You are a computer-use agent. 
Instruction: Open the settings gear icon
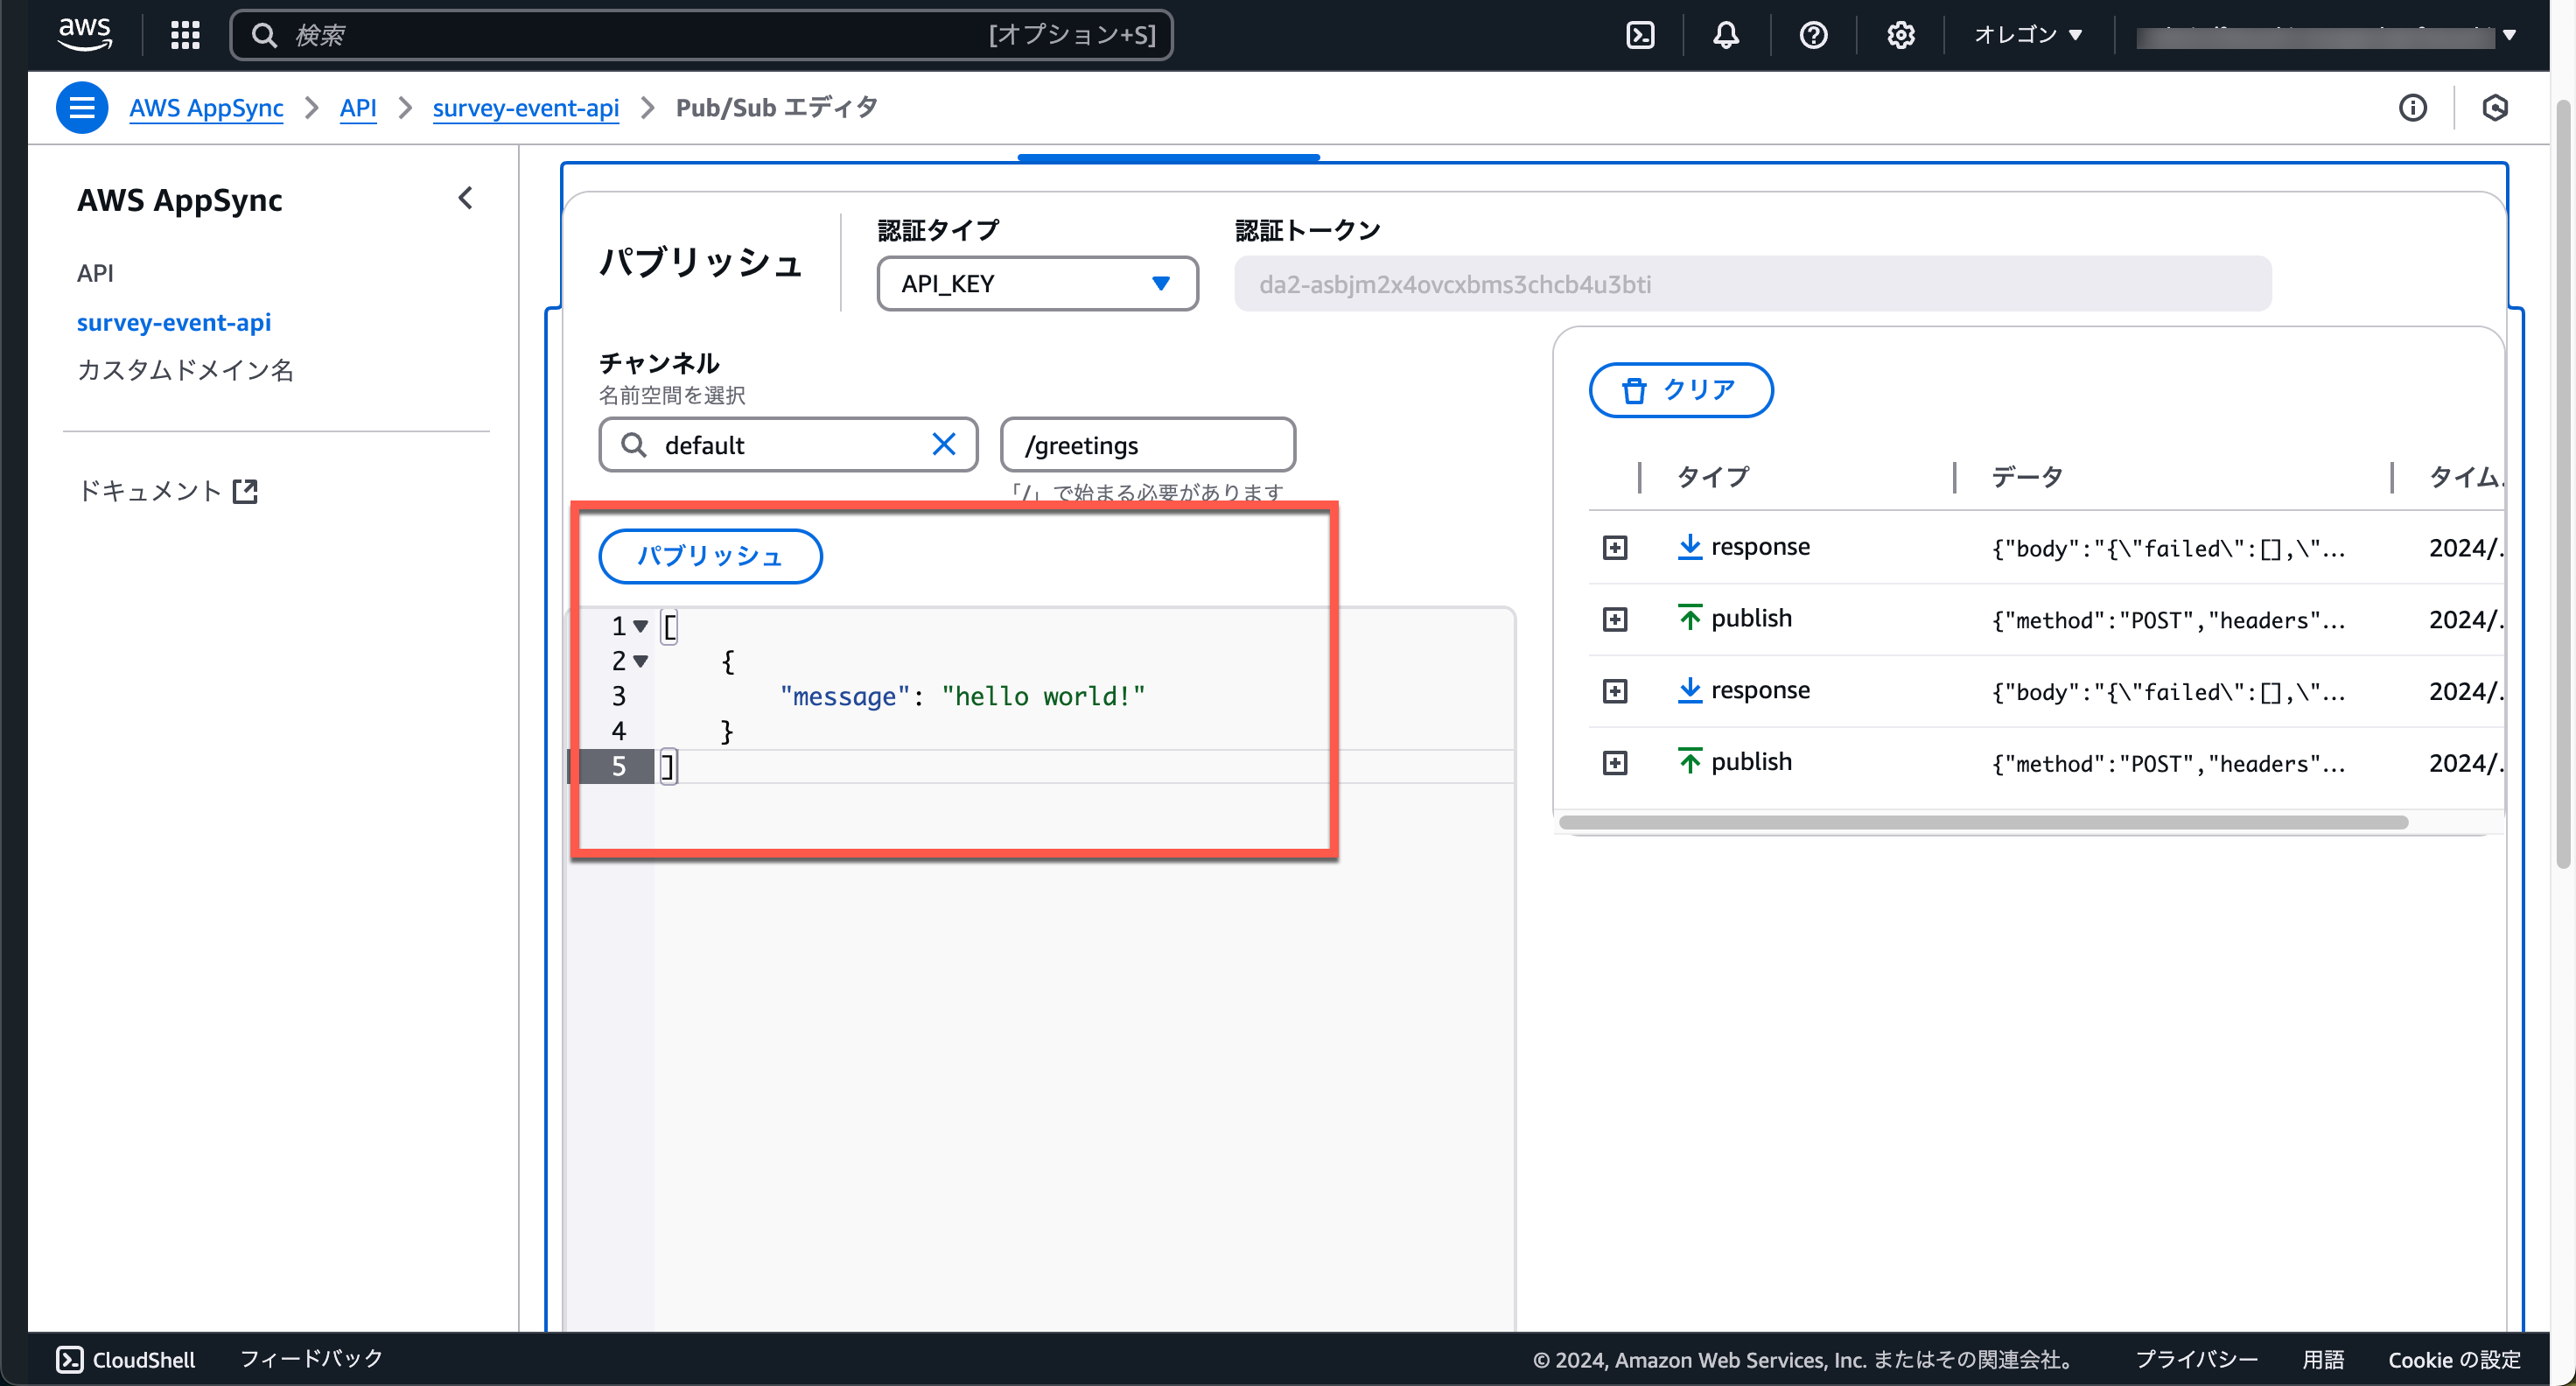point(1900,35)
